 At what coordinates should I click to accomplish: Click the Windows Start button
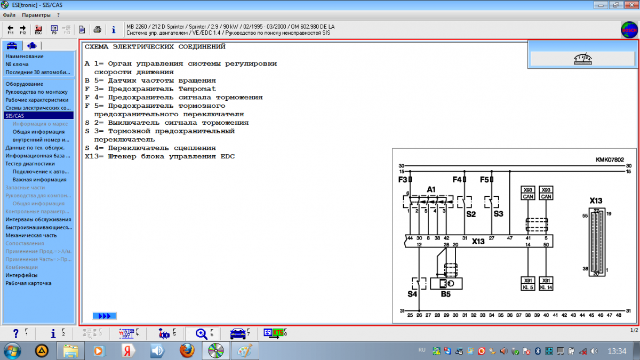pyautogui.click(x=12, y=351)
